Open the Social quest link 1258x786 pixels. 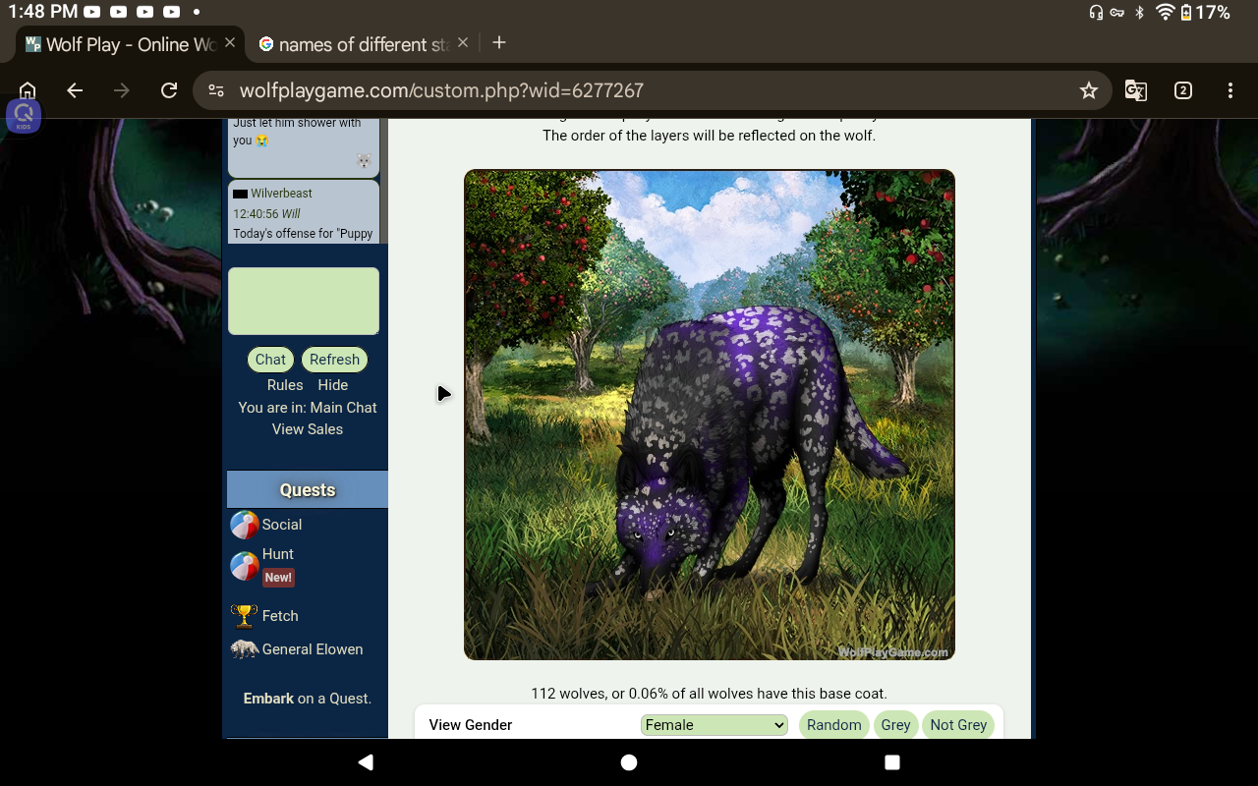coord(282,525)
